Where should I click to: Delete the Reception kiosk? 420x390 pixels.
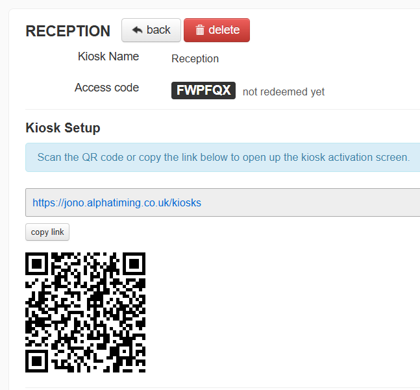(217, 30)
